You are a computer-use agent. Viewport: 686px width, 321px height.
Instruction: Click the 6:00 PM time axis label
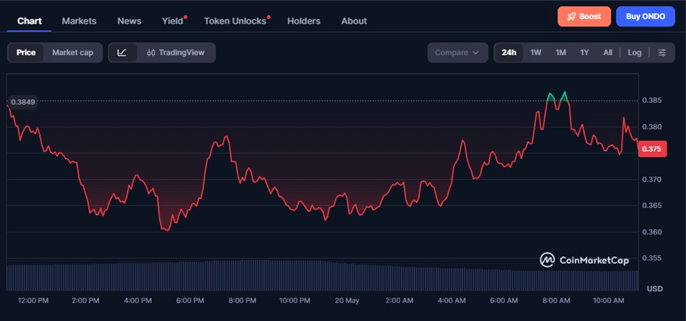[x=190, y=300]
